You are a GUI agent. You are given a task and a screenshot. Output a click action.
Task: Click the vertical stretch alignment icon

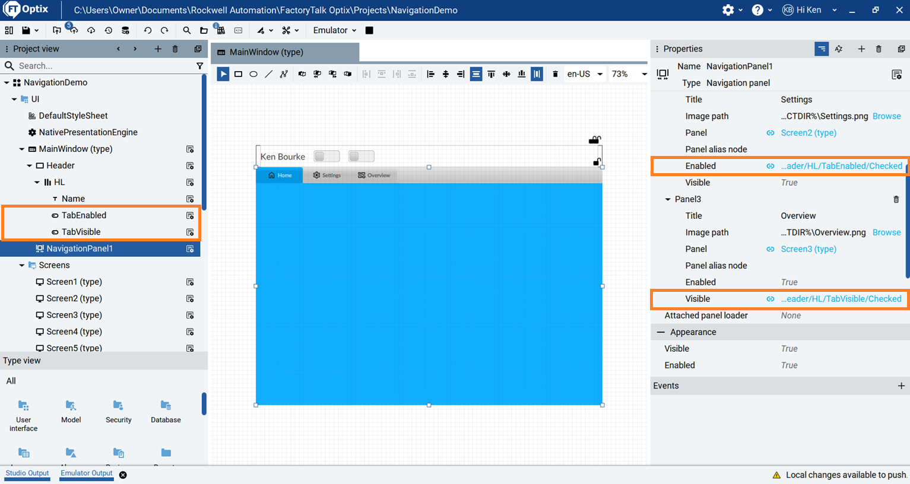pyautogui.click(x=537, y=74)
